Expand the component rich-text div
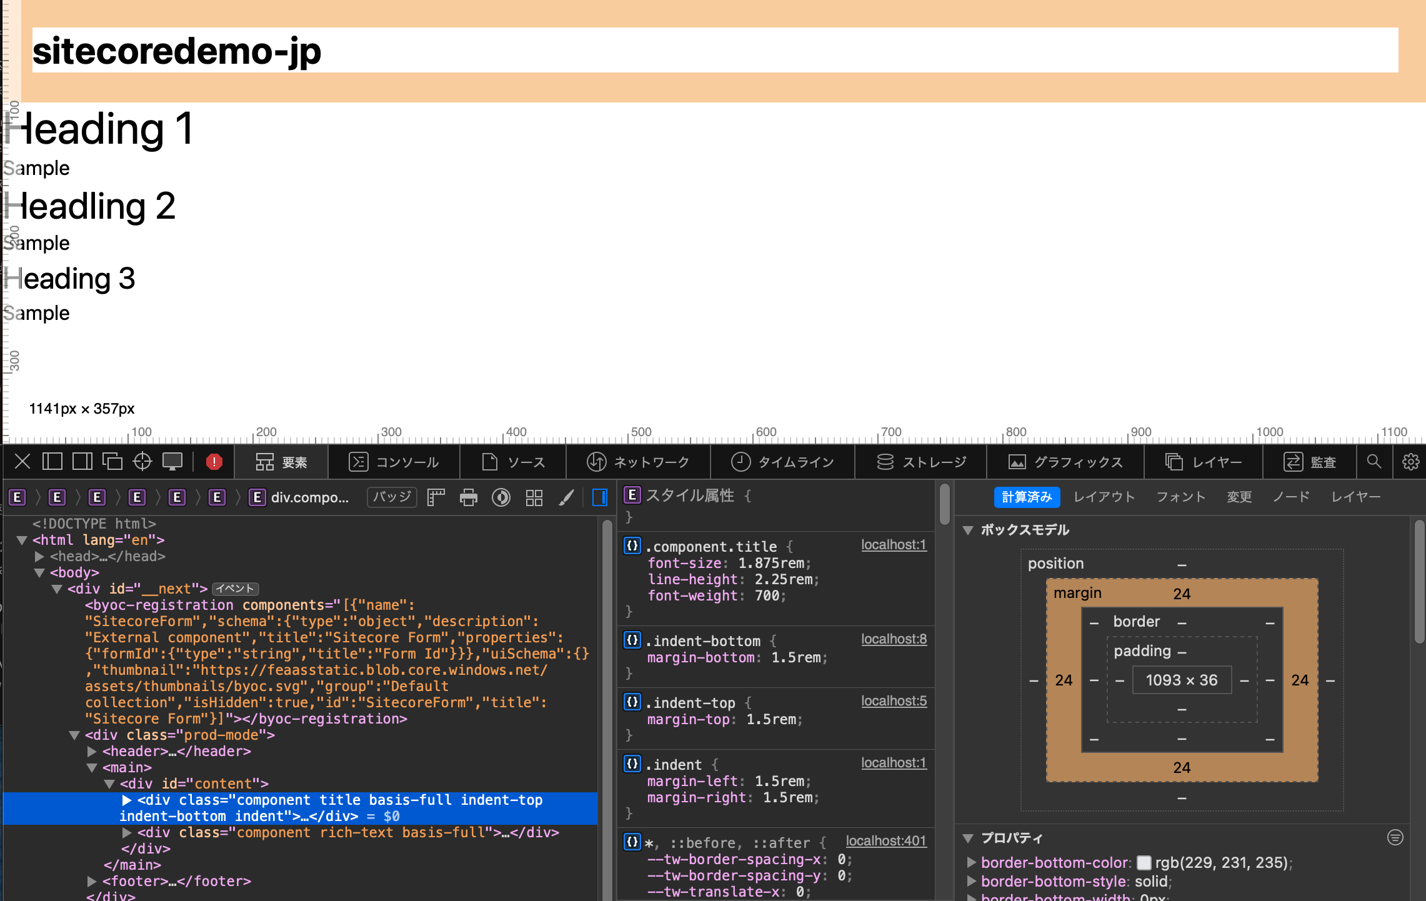This screenshot has width=1426, height=901. pyautogui.click(x=127, y=832)
